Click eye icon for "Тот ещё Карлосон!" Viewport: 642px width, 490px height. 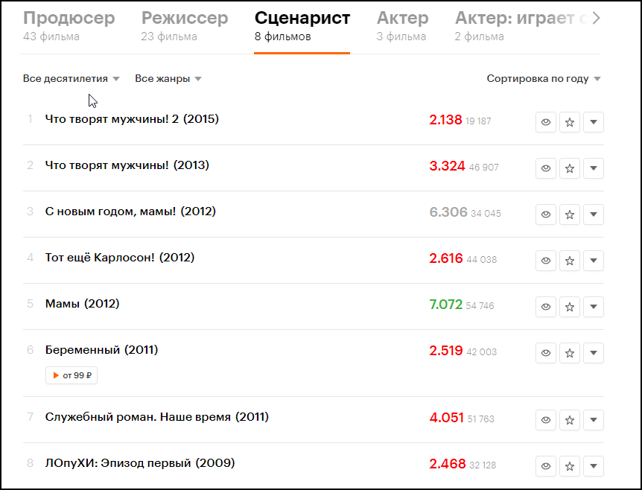tap(546, 261)
